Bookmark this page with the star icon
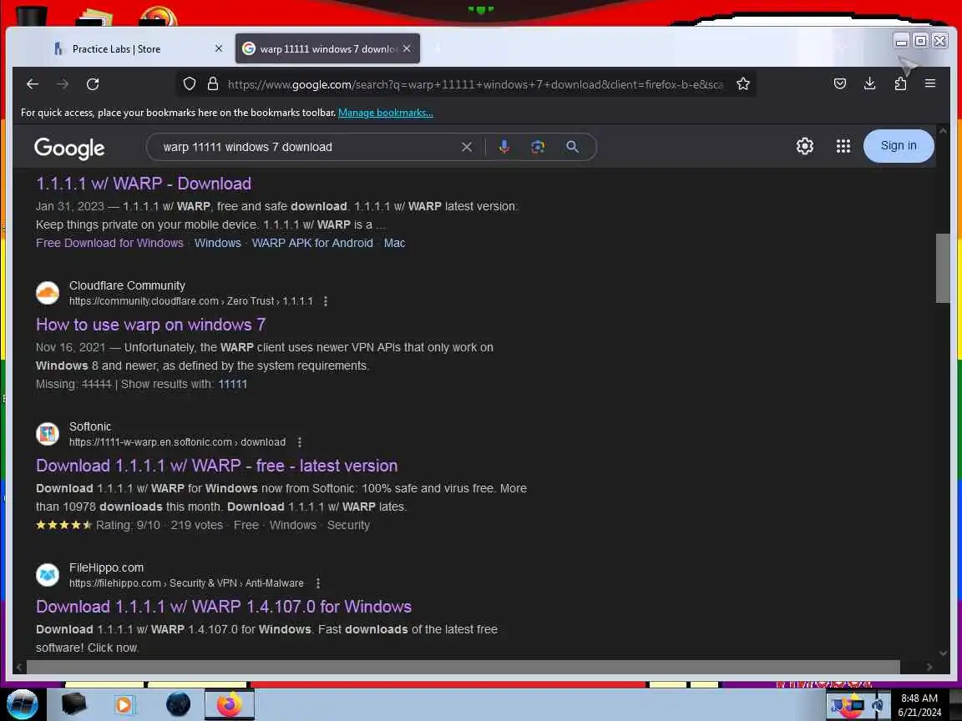 click(743, 84)
